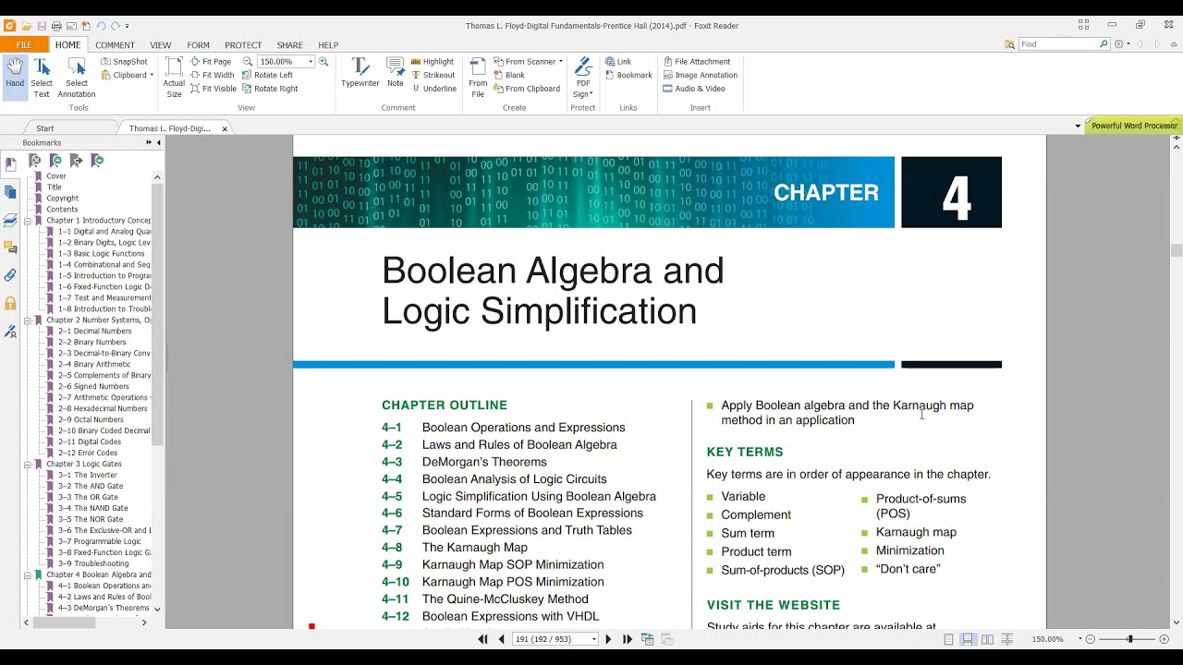The width and height of the screenshot is (1183, 665).
Task: Activate the Select Text tool
Action: point(42,78)
